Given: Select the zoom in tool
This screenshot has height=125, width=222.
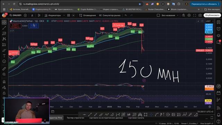Looking at the screenshot, I should pyautogui.click(x=4, y=74).
